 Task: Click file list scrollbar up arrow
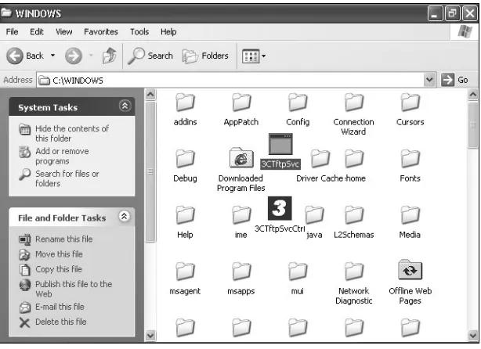click(473, 95)
